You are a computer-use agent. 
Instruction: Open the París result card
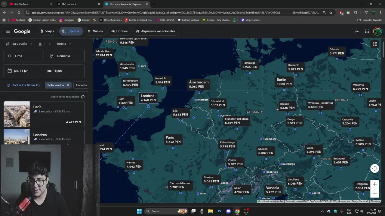(44, 114)
